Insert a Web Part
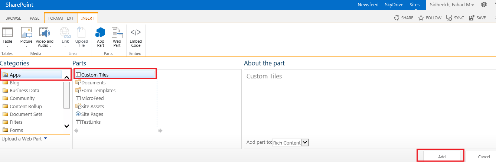The height and width of the screenshot is (162, 496). (x=117, y=37)
